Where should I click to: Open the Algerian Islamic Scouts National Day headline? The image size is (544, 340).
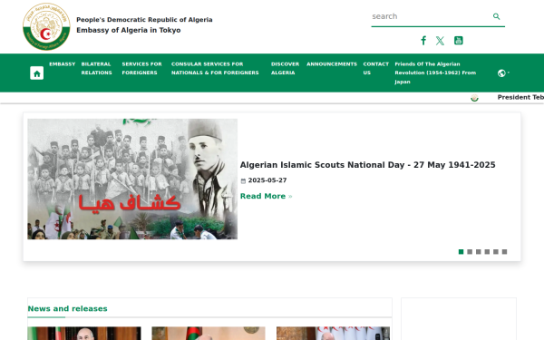(x=367, y=165)
